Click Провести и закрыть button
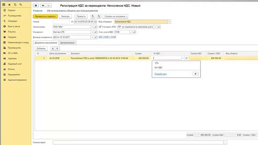The width and height of the screenshot is (258, 145). [x=45, y=16]
